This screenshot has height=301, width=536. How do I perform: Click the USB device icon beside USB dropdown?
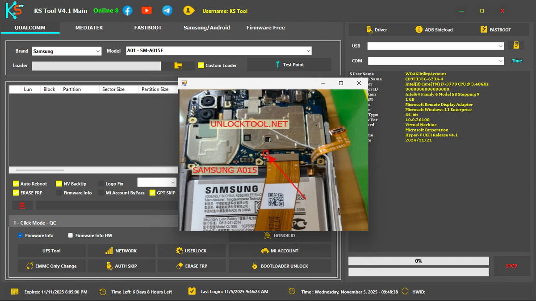516,45
